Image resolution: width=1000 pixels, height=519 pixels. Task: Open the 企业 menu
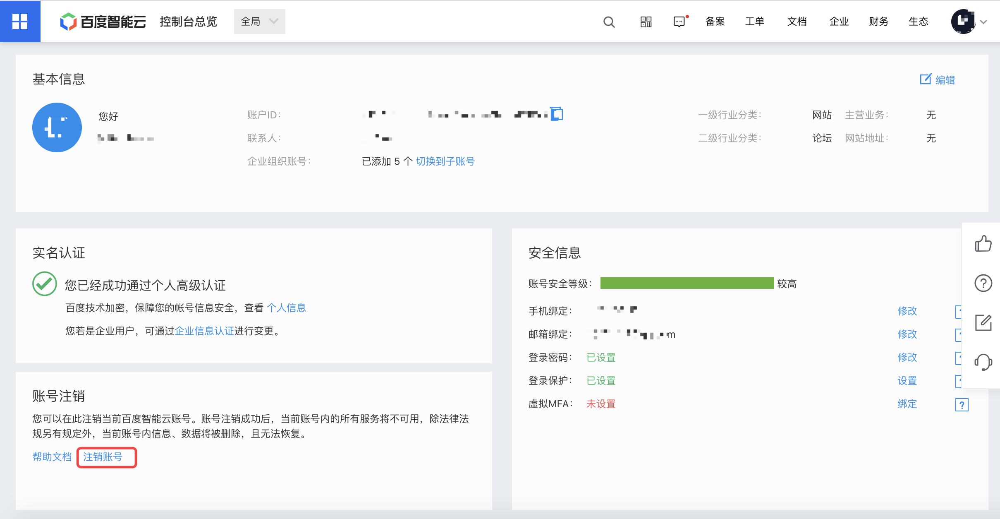click(x=839, y=22)
